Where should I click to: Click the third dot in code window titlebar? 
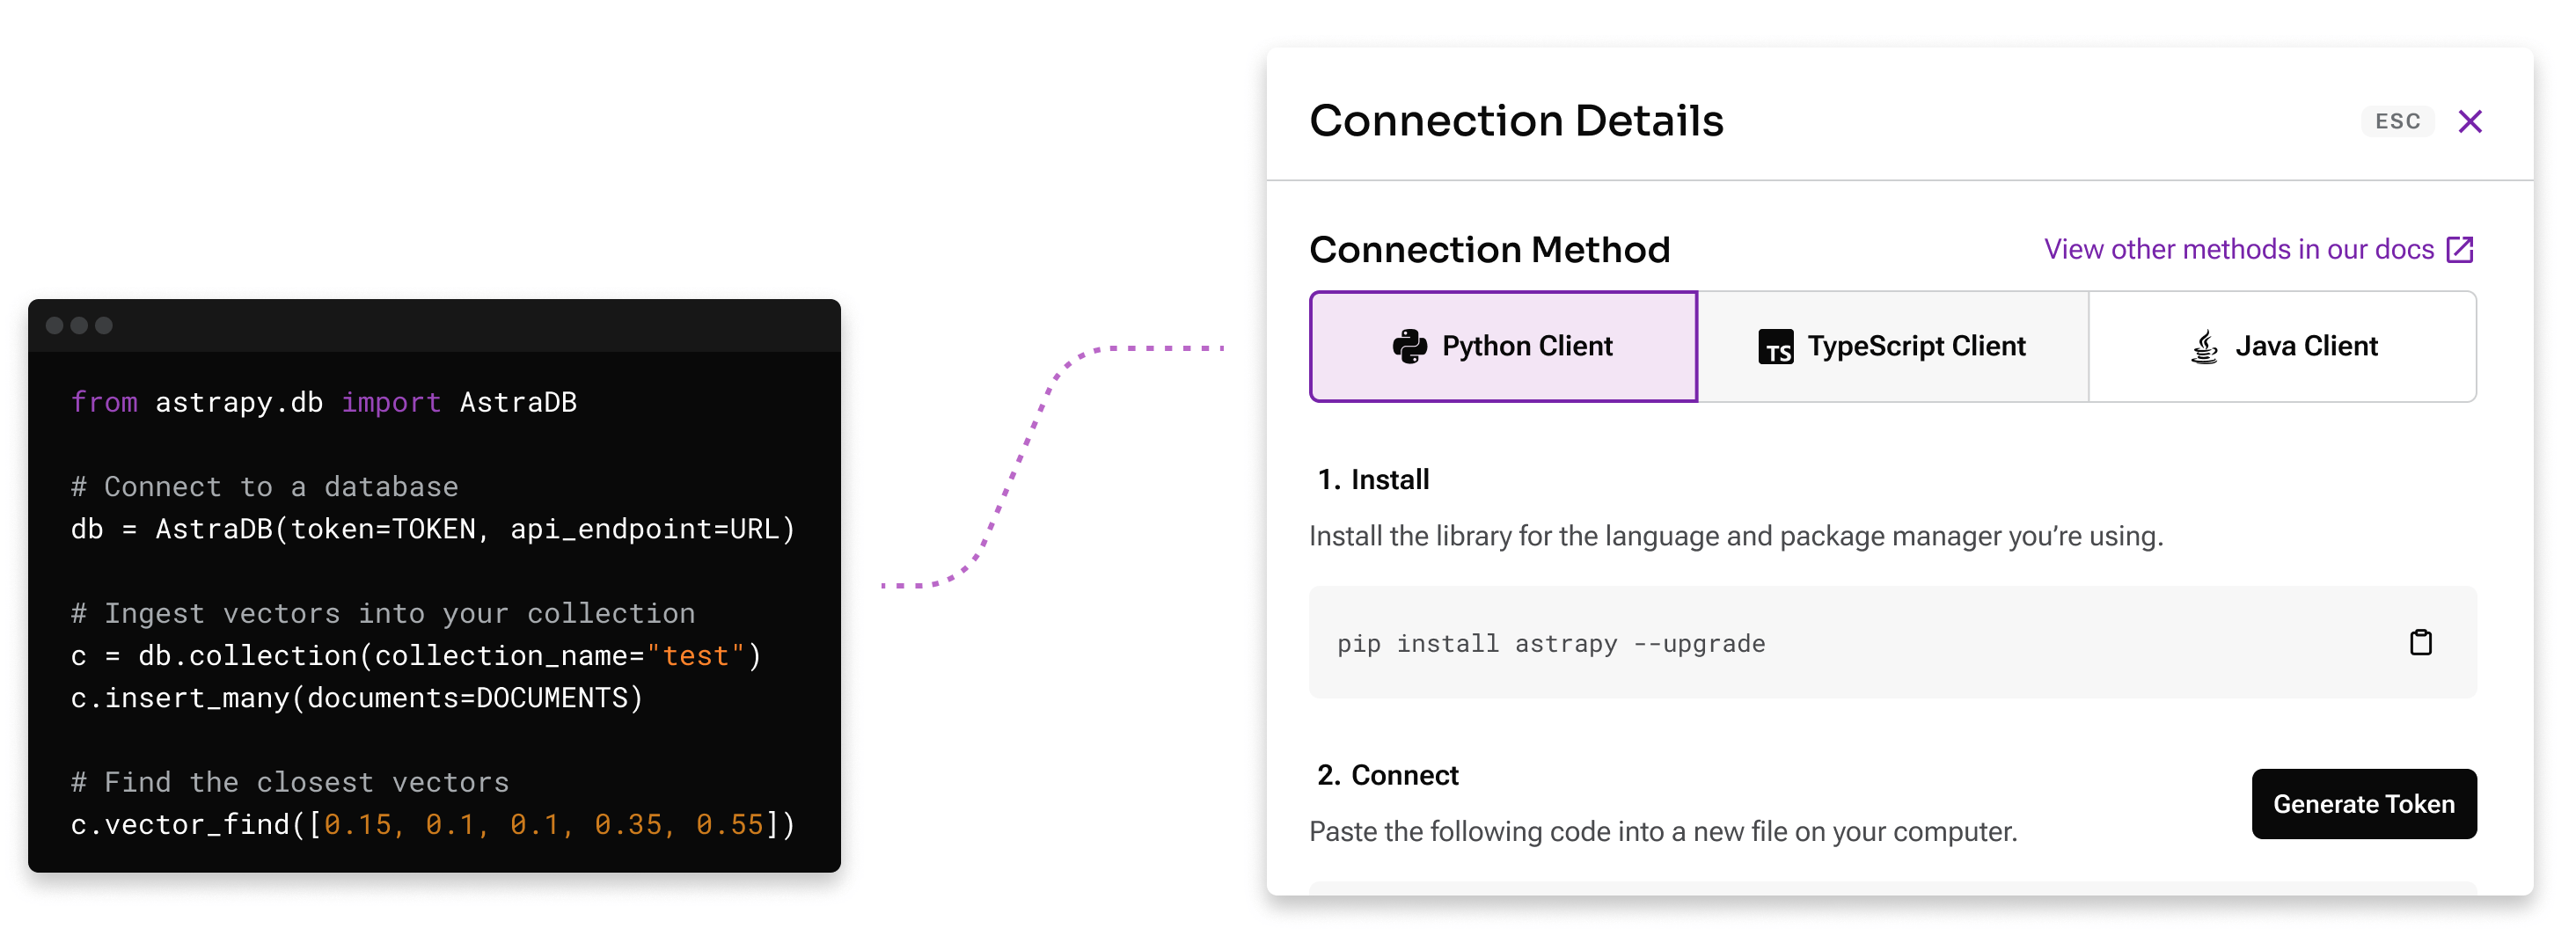point(104,325)
